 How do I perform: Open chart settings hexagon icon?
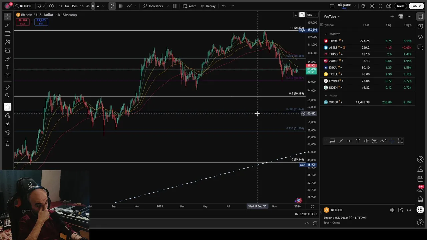pos(372,6)
